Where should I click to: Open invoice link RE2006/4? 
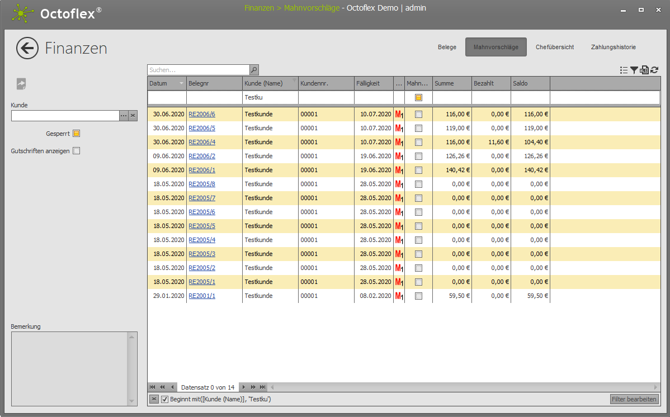click(202, 142)
